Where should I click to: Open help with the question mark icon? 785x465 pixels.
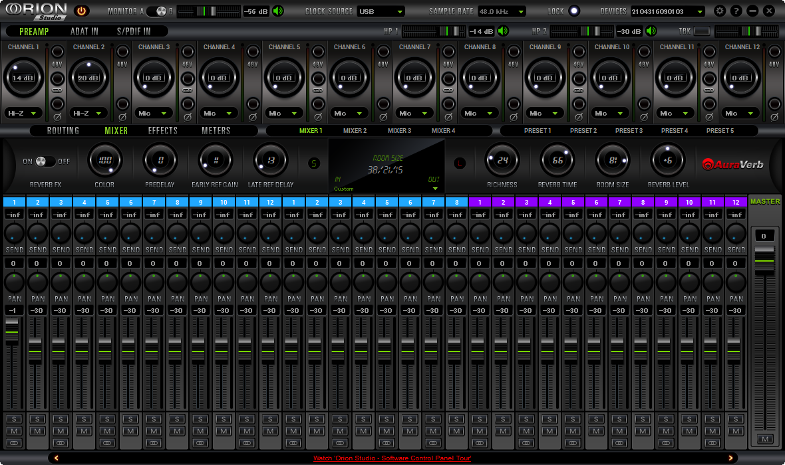pos(736,11)
